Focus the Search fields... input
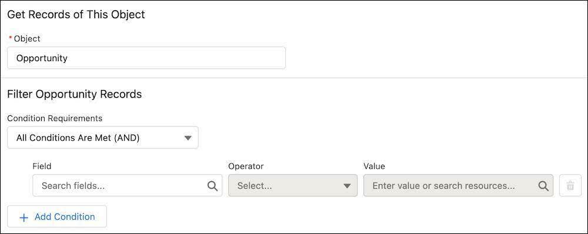 128,185
